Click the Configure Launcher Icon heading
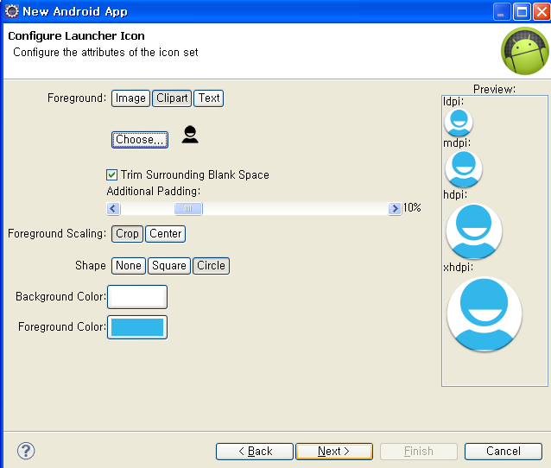551x468 pixels. [76, 36]
